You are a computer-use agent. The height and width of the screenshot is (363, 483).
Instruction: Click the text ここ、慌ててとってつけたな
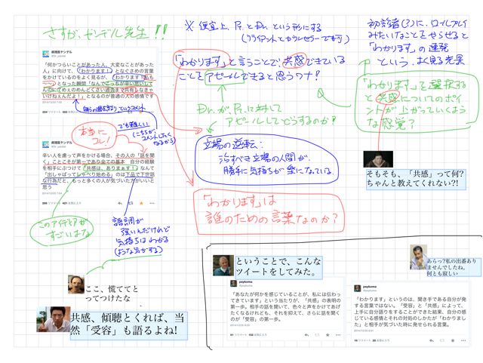pos(112,294)
